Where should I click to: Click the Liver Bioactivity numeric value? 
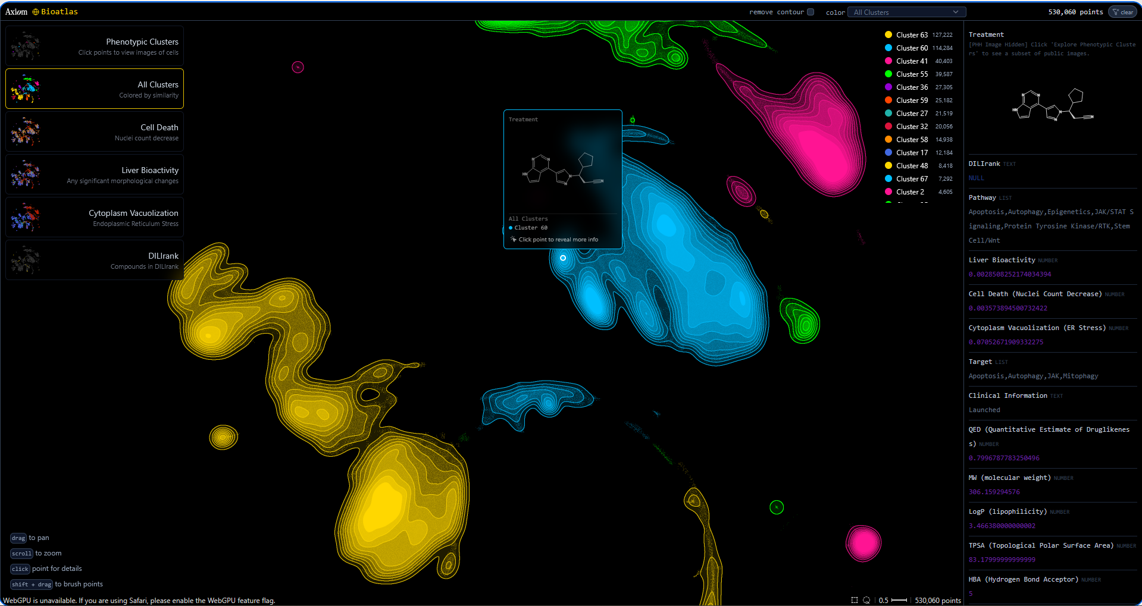point(1010,274)
